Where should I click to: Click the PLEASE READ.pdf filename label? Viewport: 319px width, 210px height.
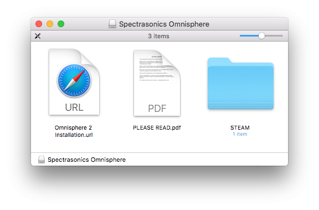pos(157,127)
